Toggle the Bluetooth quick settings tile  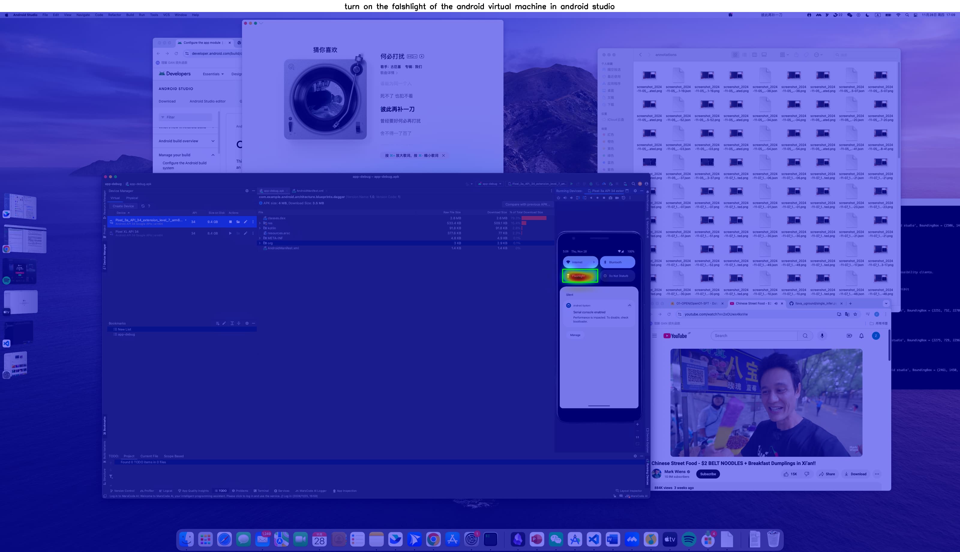pos(617,262)
